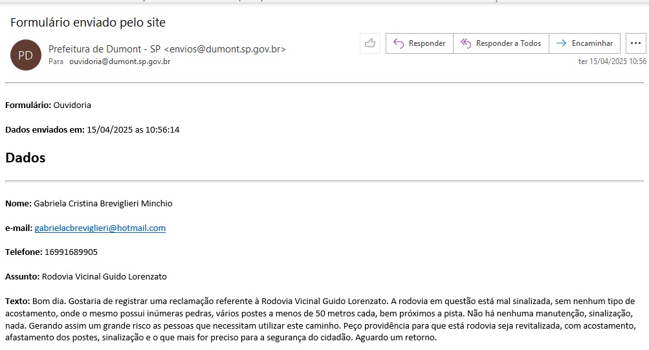This screenshot has height=350, width=649.
Task: Click the Assunto value Rodovia Vicinal Guido Lorenzato
Action: click(x=104, y=276)
